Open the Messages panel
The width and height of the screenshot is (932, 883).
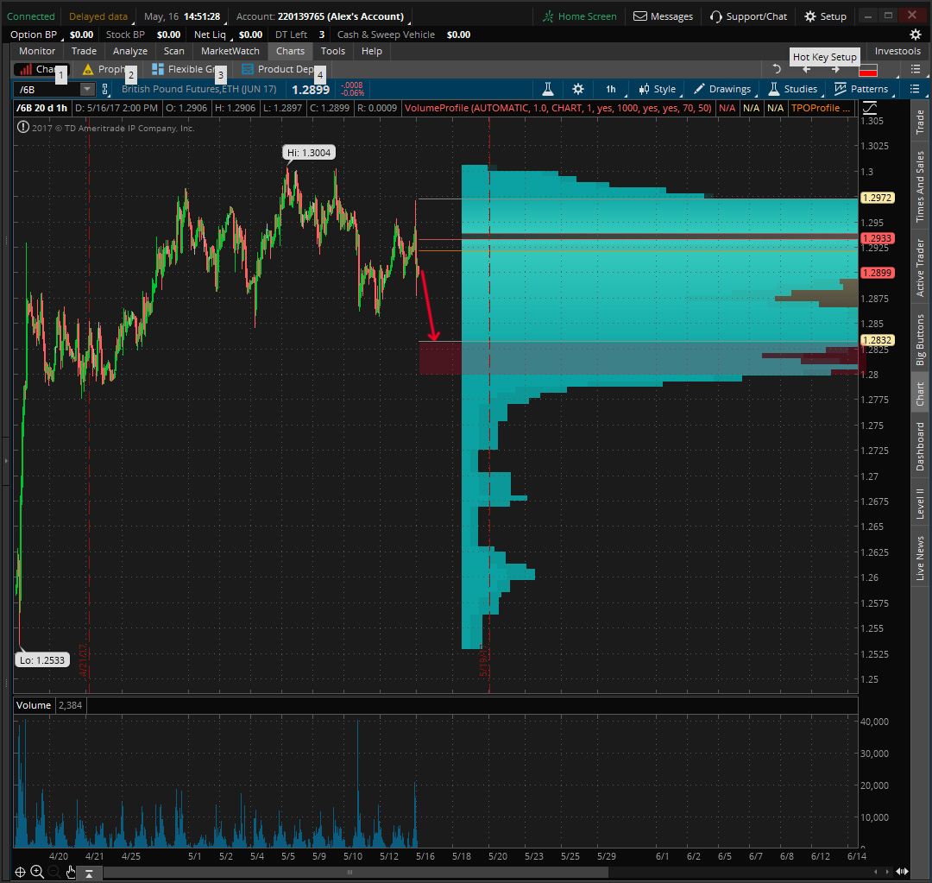[664, 16]
